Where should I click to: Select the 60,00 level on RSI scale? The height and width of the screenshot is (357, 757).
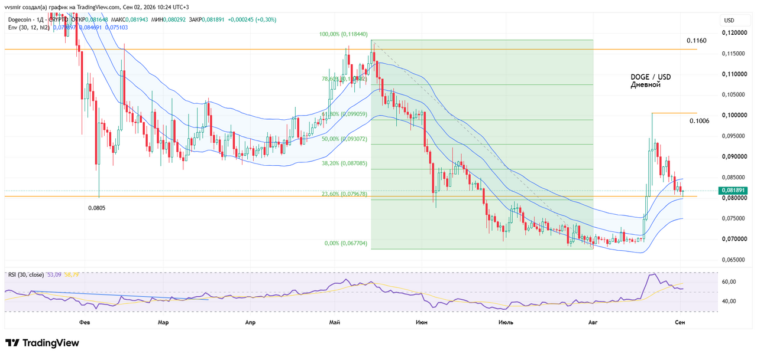point(729,282)
